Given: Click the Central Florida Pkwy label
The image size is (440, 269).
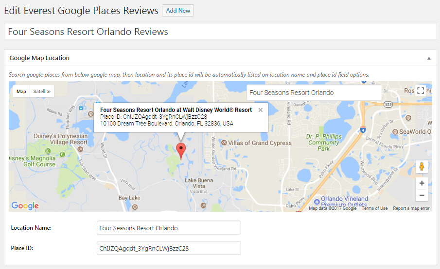Looking at the screenshot, I should 385,142.
